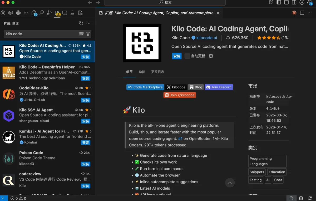Viewport: 316px width, 201px height.
Task: Install the codereview extension
Action: (86, 186)
